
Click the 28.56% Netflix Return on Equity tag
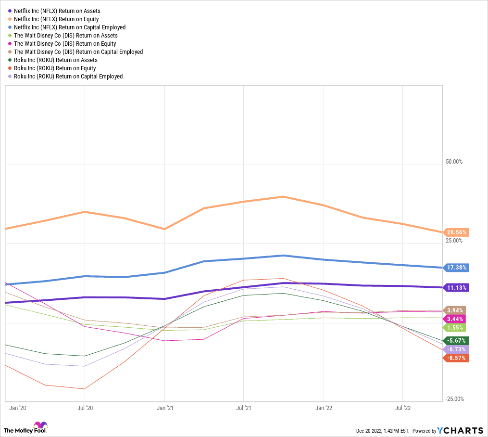click(x=456, y=232)
